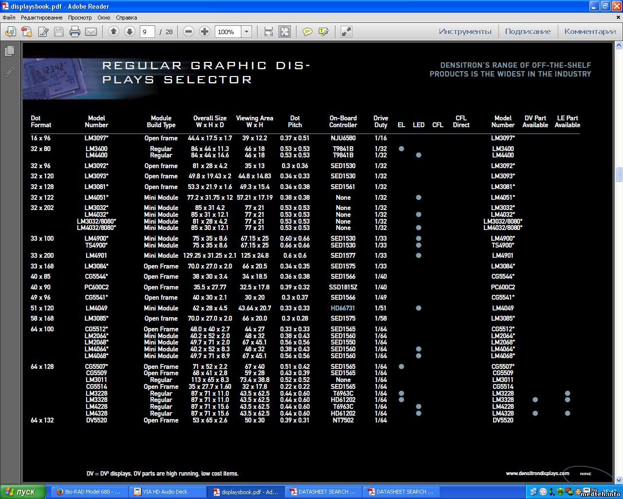Click the Print file icon

[x=74, y=32]
